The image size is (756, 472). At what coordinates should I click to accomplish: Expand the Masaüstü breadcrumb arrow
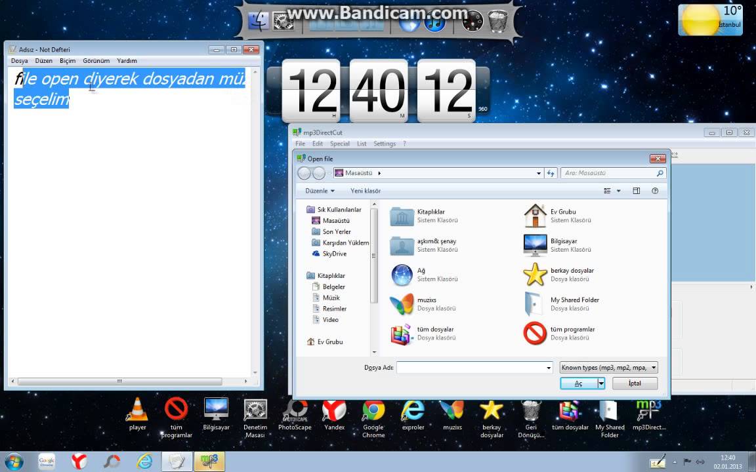(379, 173)
